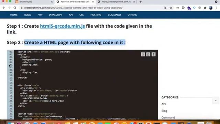Click the grey circle extension icon
Viewport: 220px width, 124px height.
tap(199, 8)
